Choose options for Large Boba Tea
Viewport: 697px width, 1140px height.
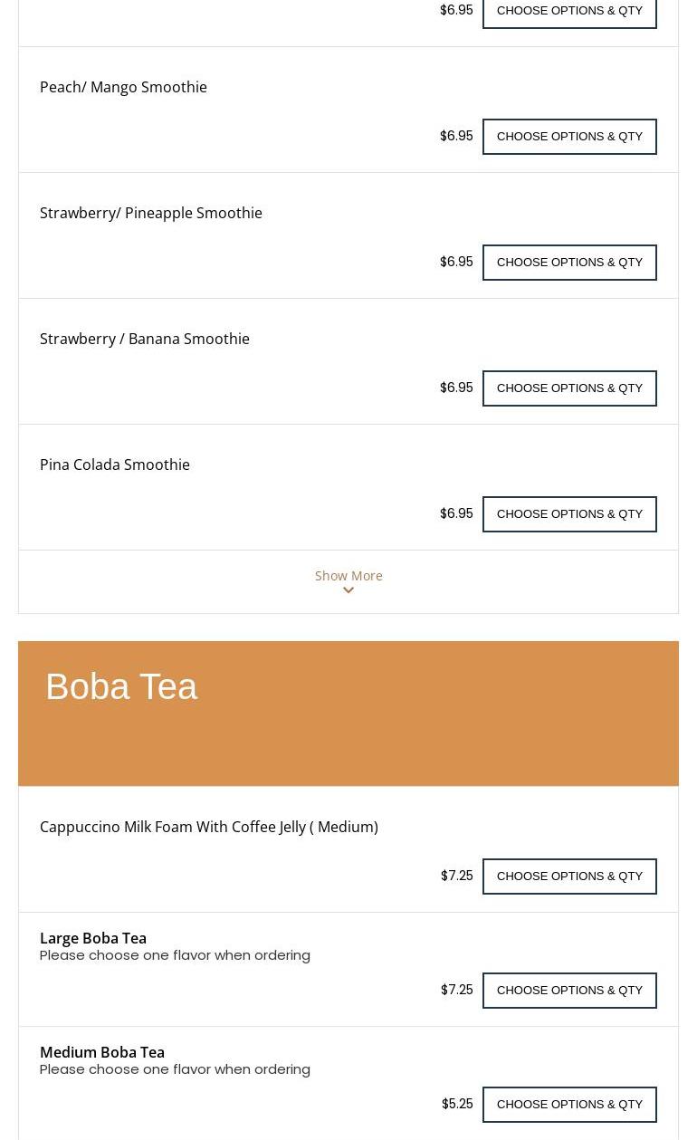[569, 991]
